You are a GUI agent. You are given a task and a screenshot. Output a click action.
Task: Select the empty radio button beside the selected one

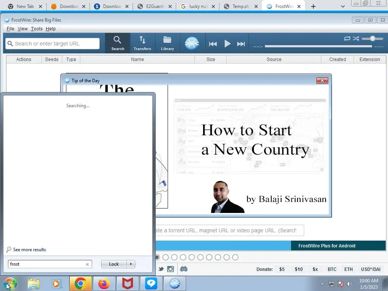(x=166, y=257)
